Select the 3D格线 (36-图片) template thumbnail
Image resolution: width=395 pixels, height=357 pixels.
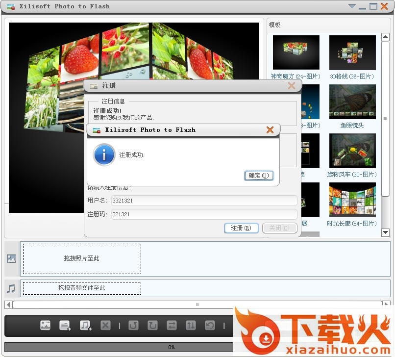coord(352,52)
